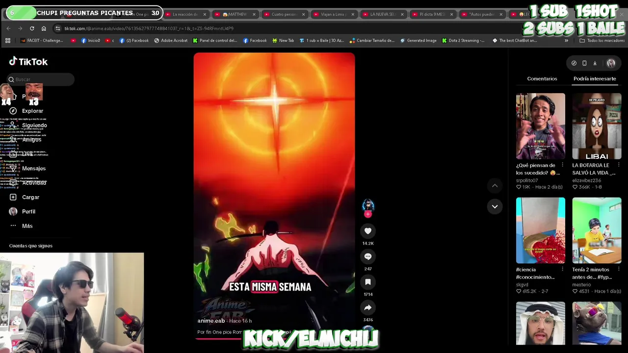Open the TikTok coins icon in the top toolbar
The image size is (628, 353).
574,63
